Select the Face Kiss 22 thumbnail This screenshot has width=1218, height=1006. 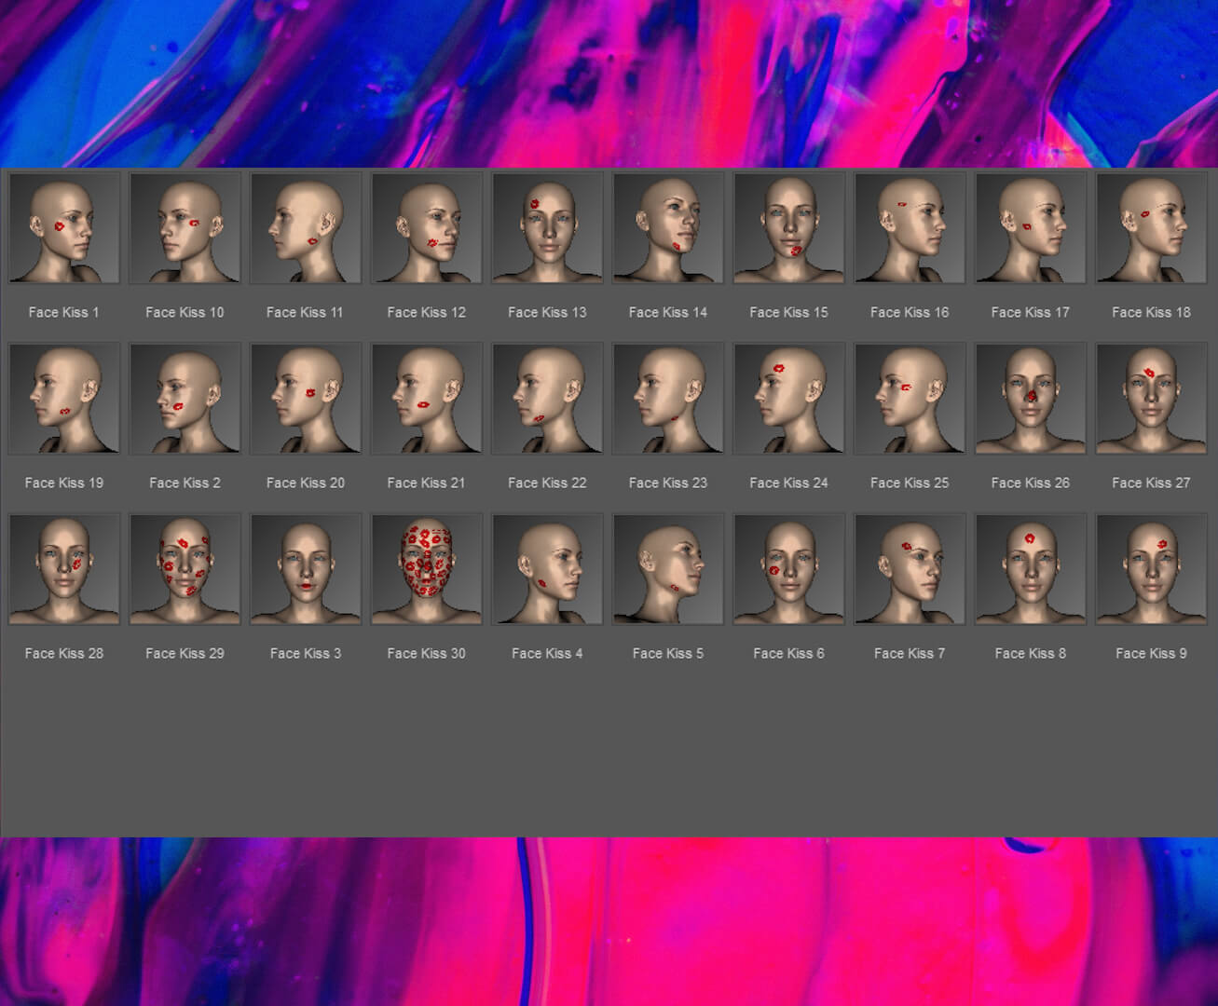547,398
